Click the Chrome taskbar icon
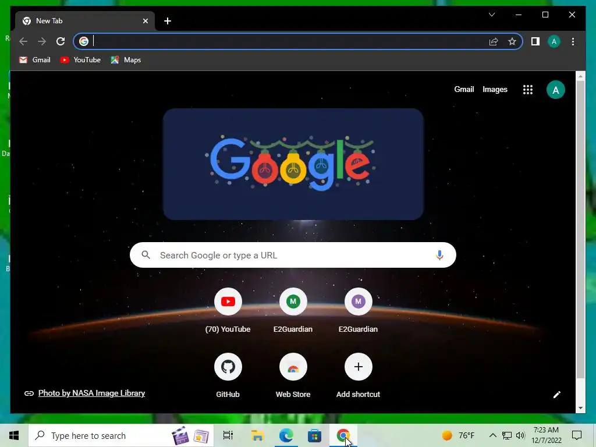This screenshot has width=596, height=447. pos(343,435)
